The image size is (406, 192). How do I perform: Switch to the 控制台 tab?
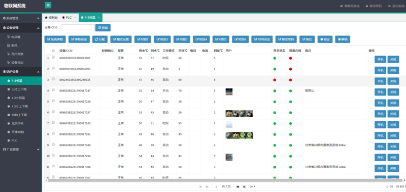coord(51,18)
